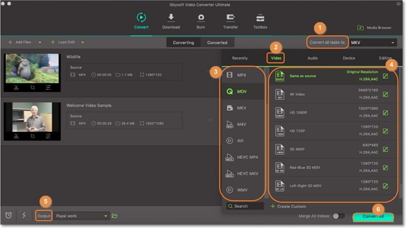Choose AVI format from the list
This screenshot has width=406, height=228.
(x=243, y=141)
